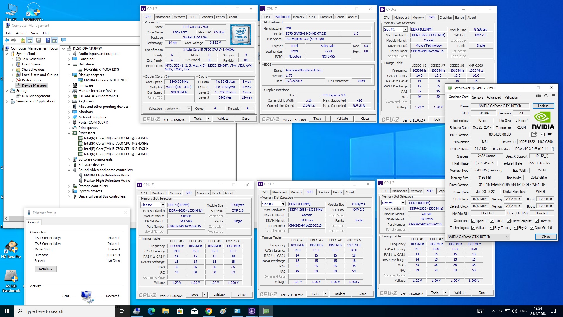The width and height of the screenshot is (563, 317).
Task: Open the Slot #3 memory slot dropdown
Action: 283,204
